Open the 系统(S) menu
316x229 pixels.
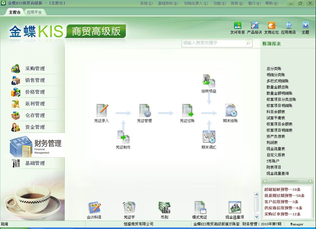click(146, 3)
